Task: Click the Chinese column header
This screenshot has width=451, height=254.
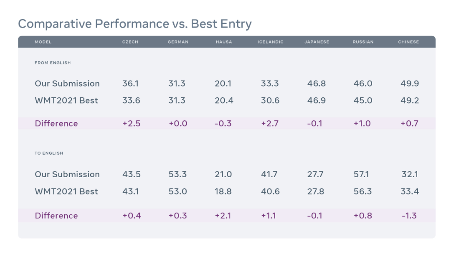Action: coord(408,42)
